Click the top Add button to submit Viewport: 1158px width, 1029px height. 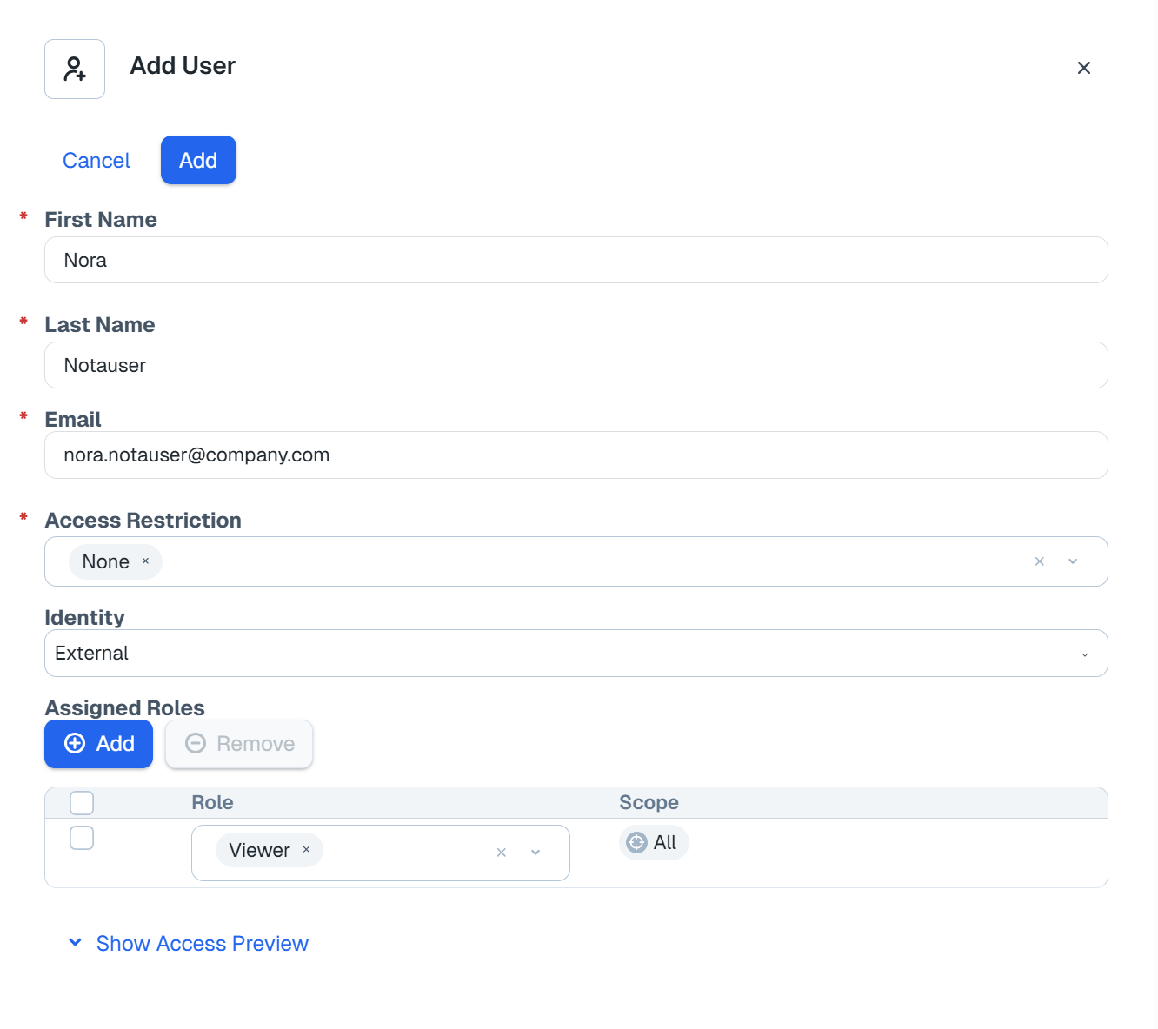(x=198, y=161)
